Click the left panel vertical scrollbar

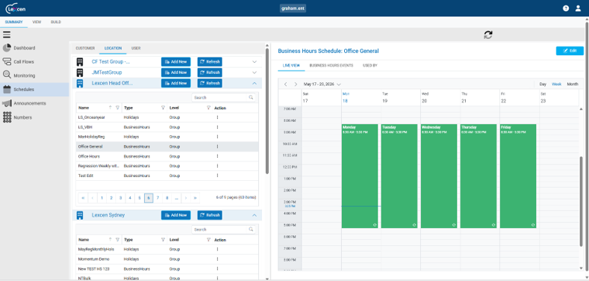267,111
